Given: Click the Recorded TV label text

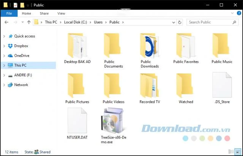Looking at the screenshot, I should (150, 102).
